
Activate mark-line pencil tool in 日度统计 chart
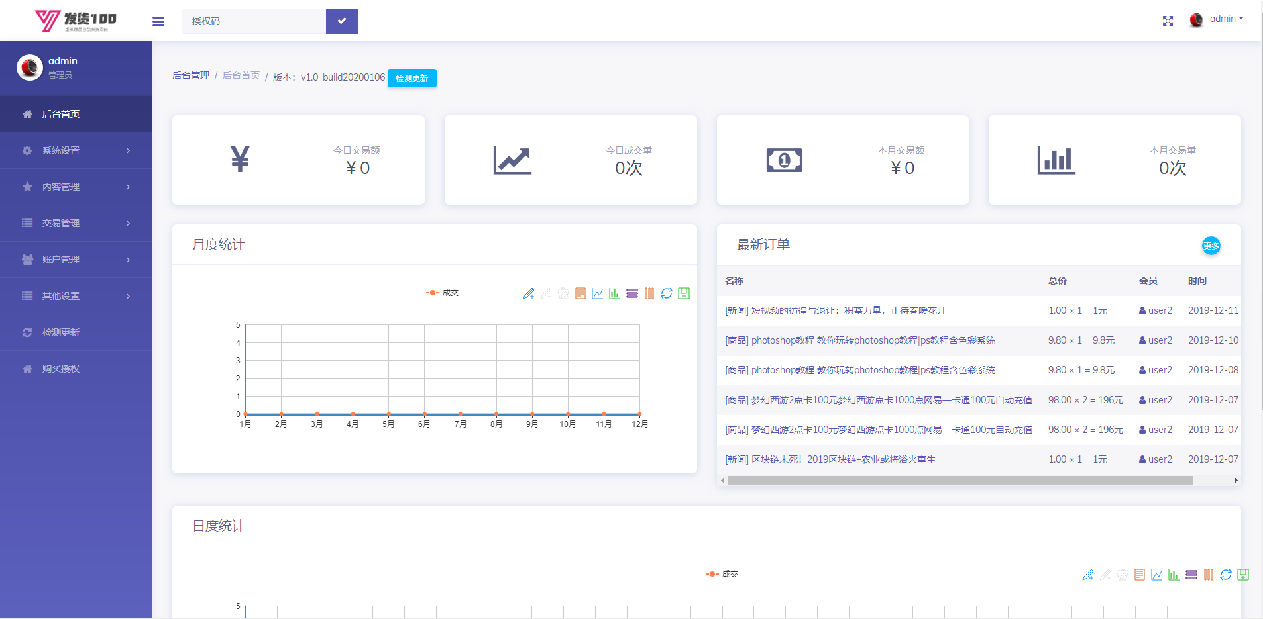1088,575
